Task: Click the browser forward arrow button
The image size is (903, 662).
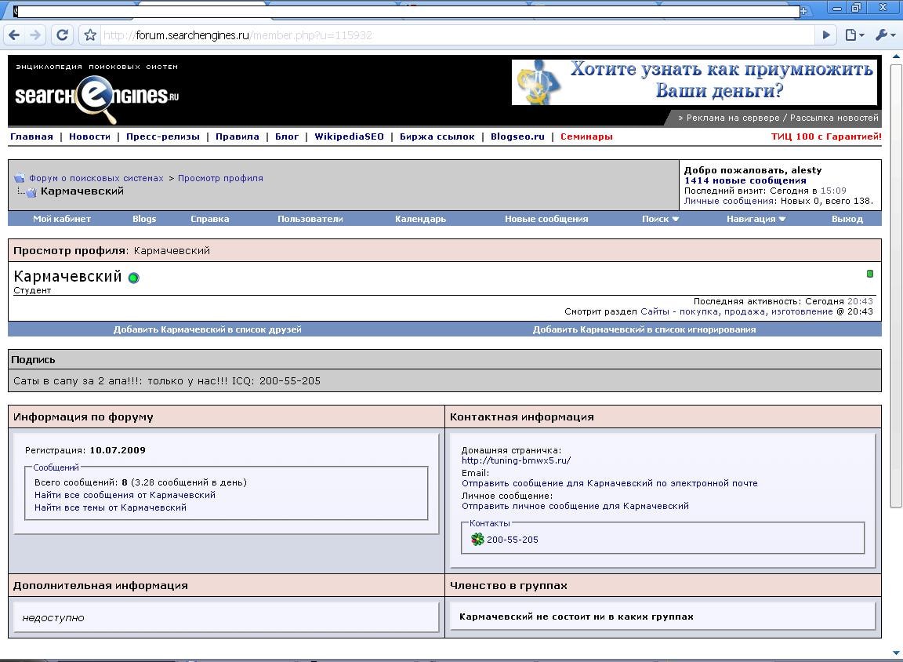Action: (35, 35)
